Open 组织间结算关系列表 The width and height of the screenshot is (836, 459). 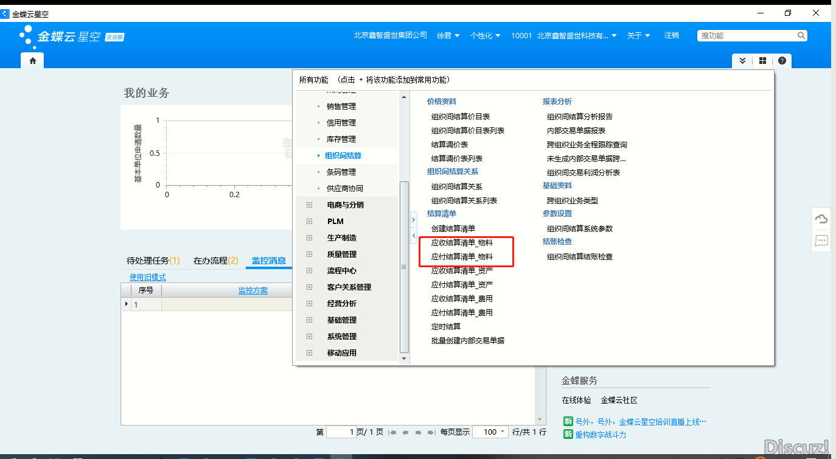[x=464, y=201]
